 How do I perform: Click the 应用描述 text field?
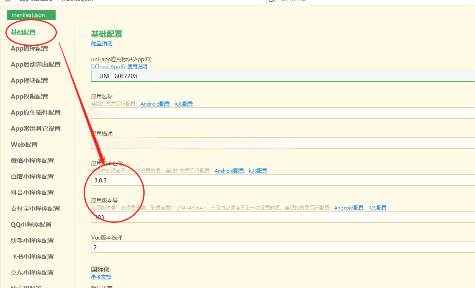(283, 143)
